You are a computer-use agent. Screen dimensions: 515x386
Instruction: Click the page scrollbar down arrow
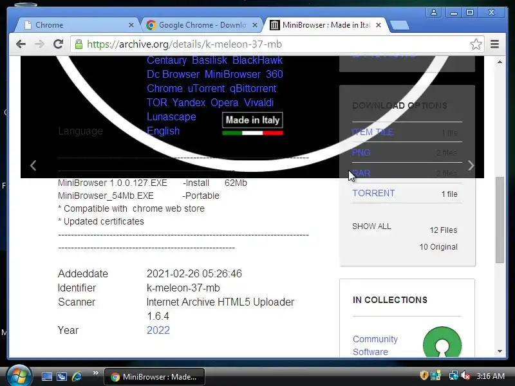(x=500, y=351)
